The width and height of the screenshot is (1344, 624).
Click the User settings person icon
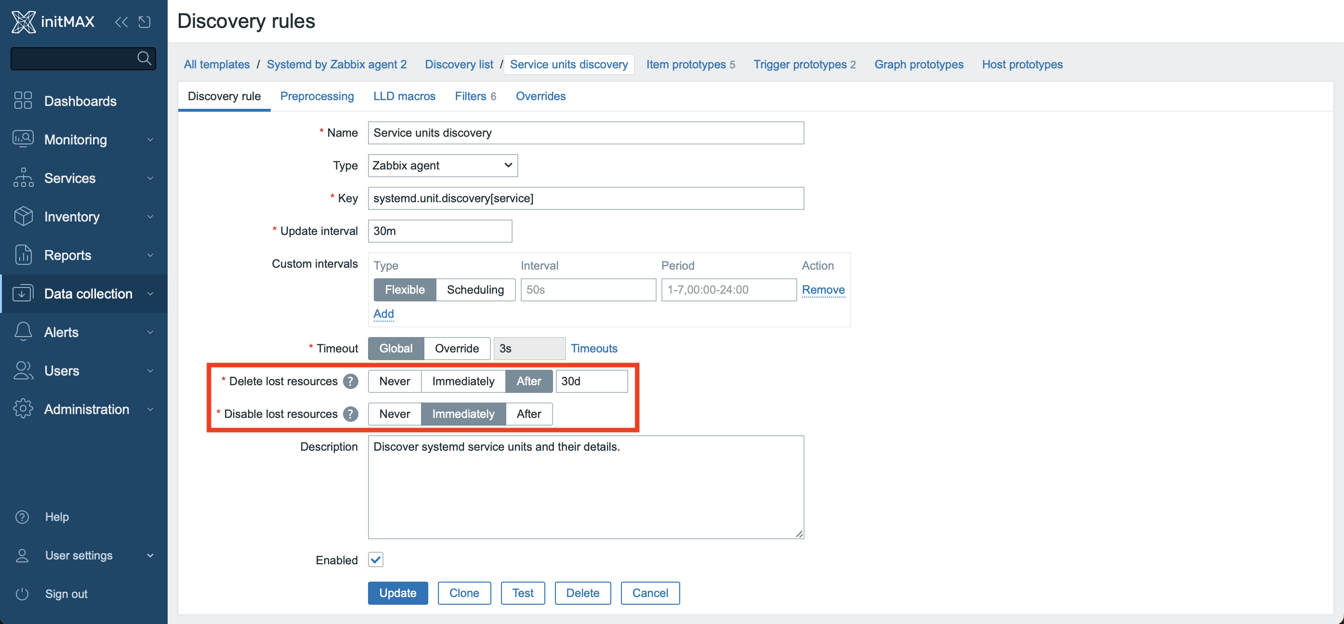pyautogui.click(x=22, y=555)
